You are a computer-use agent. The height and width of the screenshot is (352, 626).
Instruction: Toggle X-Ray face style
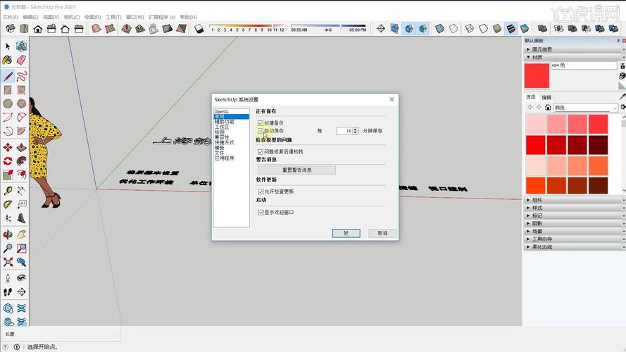pyautogui.click(x=439, y=29)
